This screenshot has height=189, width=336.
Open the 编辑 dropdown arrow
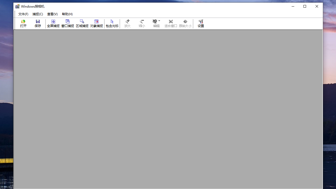tap(159, 21)
